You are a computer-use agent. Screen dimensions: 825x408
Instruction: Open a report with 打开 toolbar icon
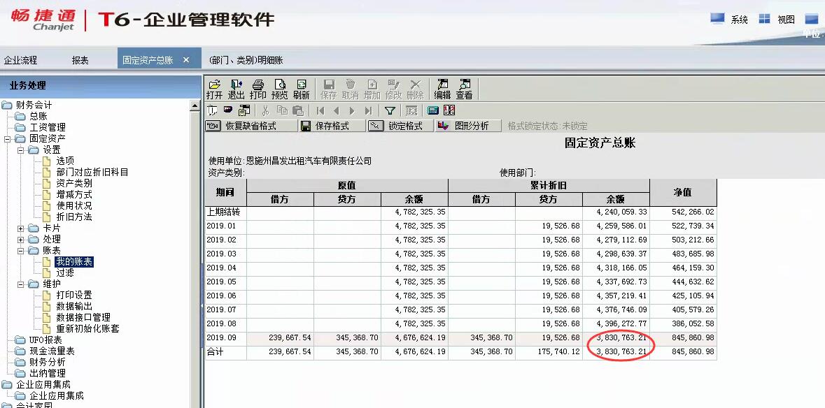(x=214, y=89)
